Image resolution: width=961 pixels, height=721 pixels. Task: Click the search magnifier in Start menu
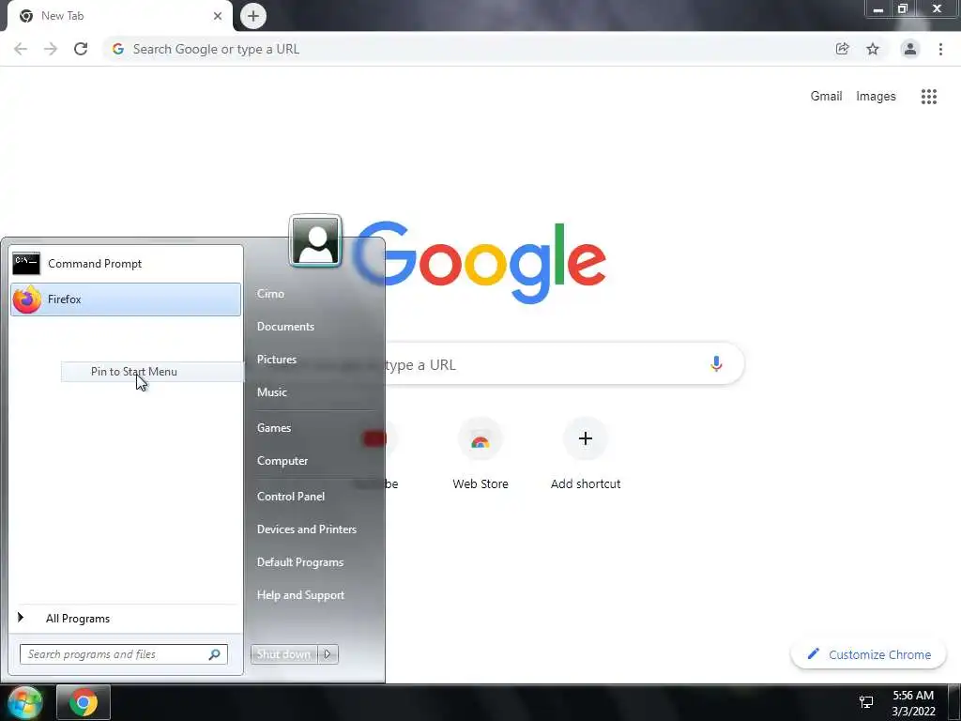pyautogui.click(x=215, y=654)
